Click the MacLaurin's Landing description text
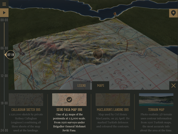This screenshot has width=178, height=134. click(x=113, y=120)
